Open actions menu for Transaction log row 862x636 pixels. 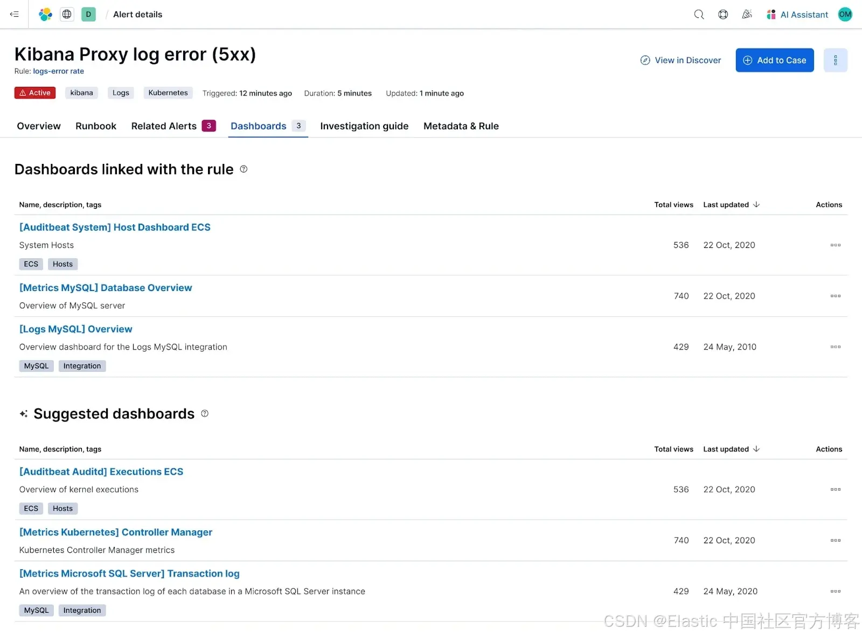click(x=836, y=591)
